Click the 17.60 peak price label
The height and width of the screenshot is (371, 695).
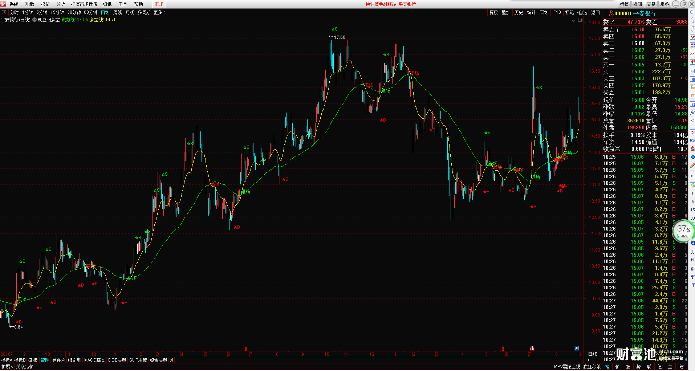(340, 37)
